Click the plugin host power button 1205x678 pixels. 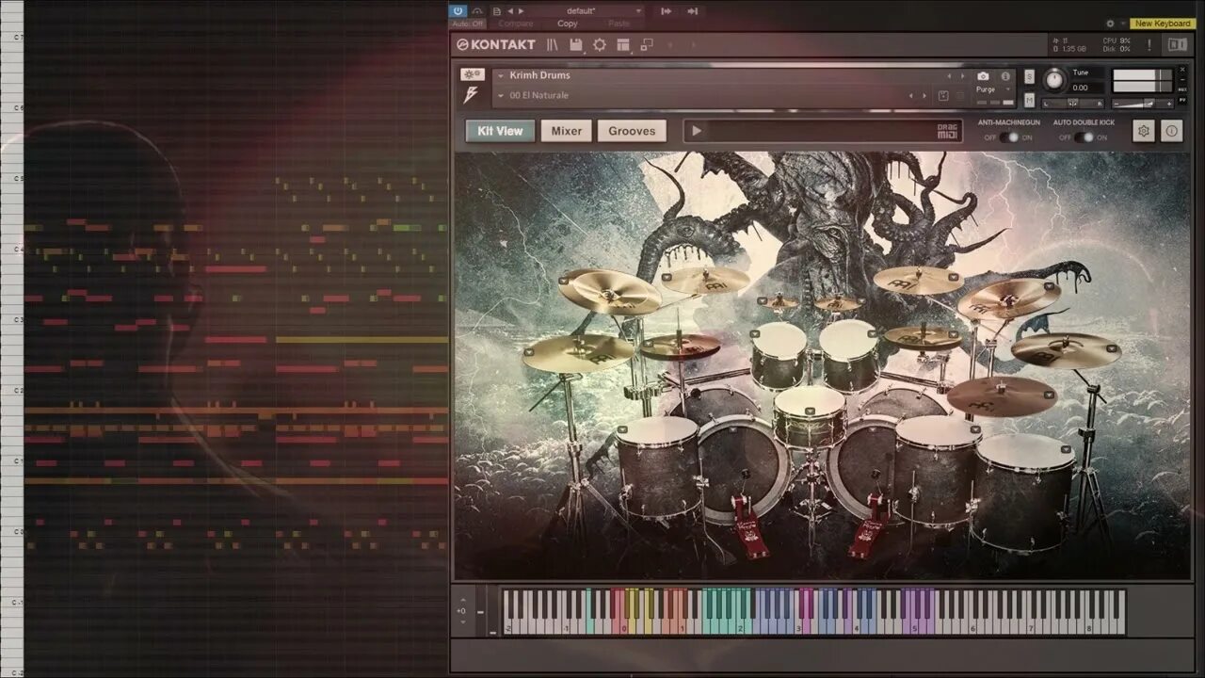(458, 11)
